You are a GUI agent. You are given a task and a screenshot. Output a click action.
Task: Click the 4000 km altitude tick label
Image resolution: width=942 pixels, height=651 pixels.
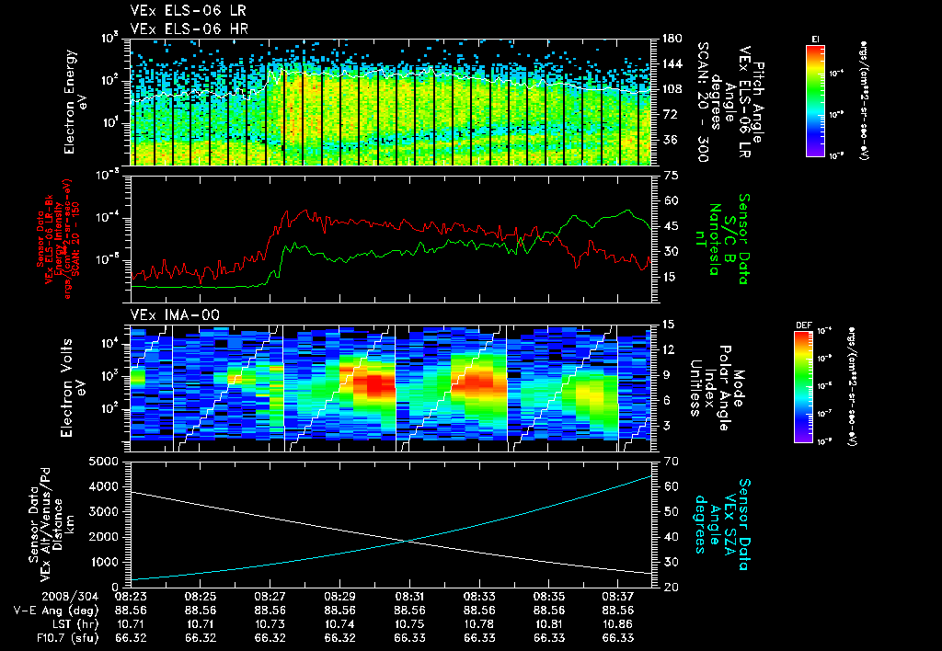(x=103, y=486)
